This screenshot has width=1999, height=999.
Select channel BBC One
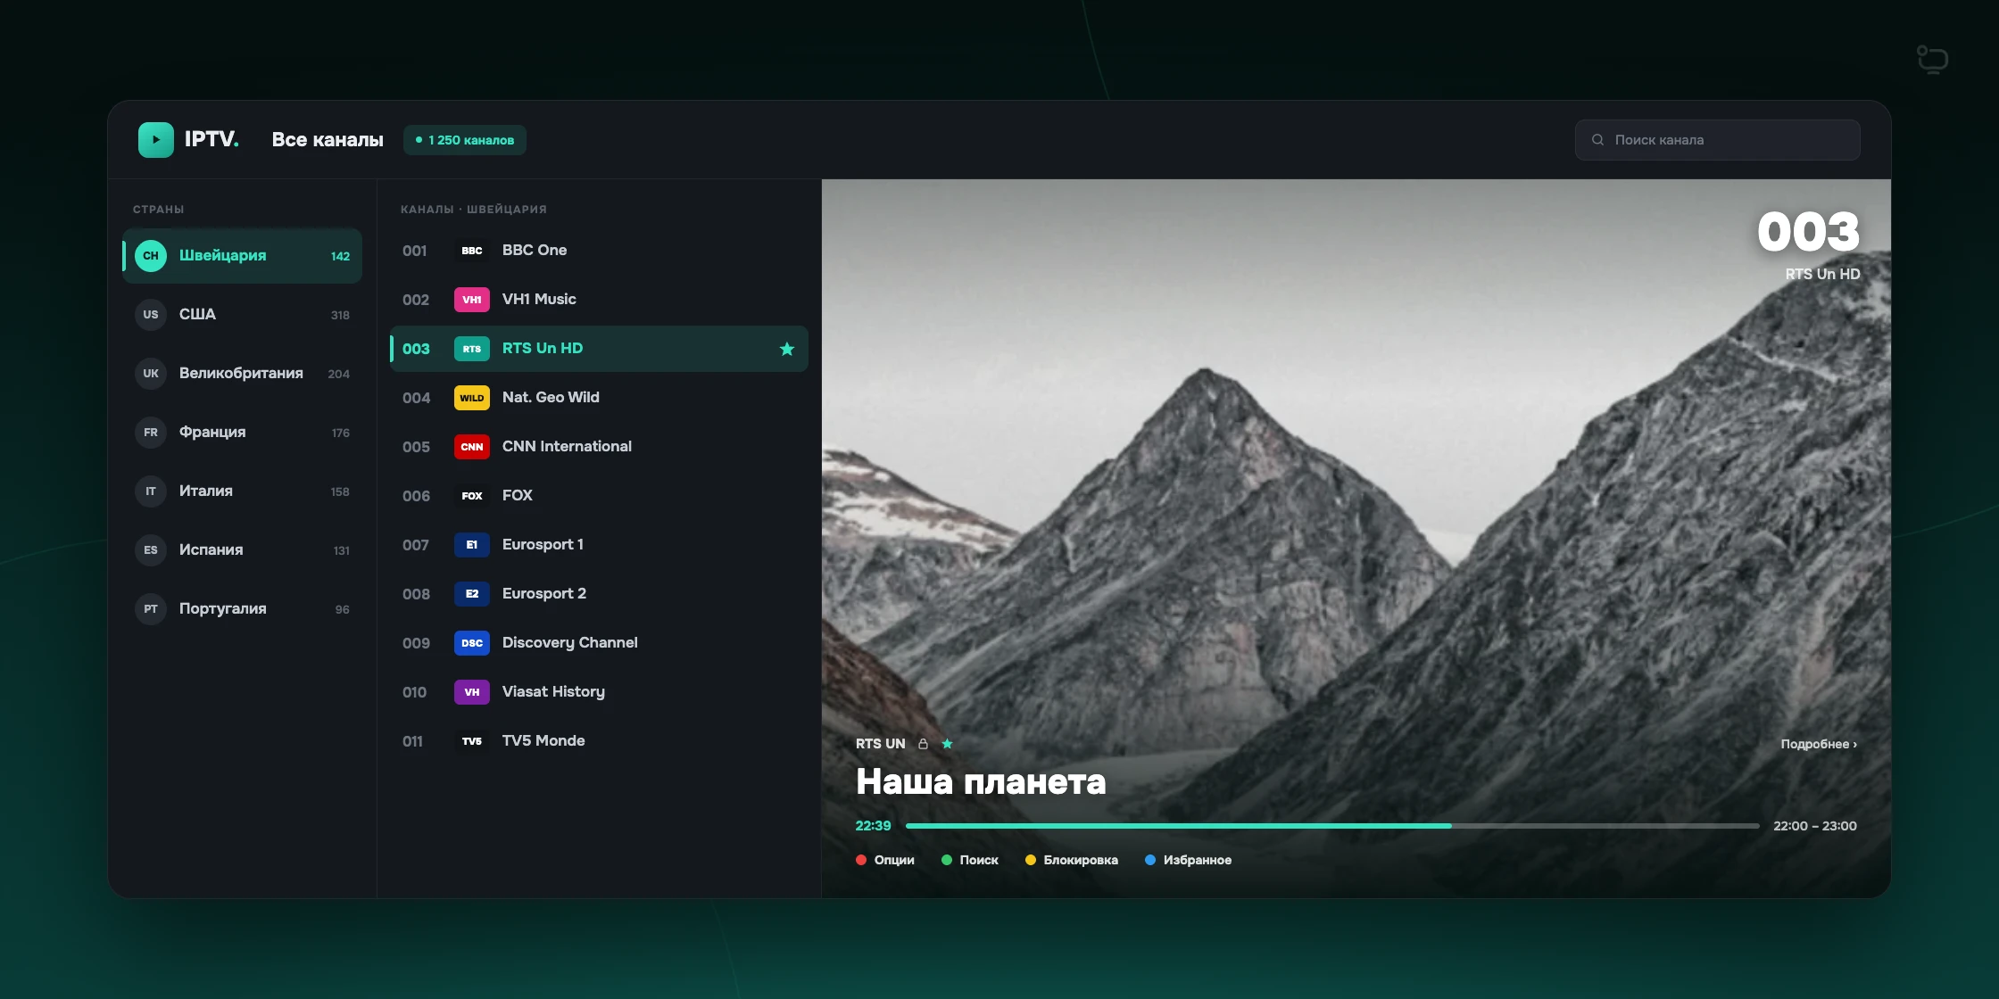click(x=599, y=251)
